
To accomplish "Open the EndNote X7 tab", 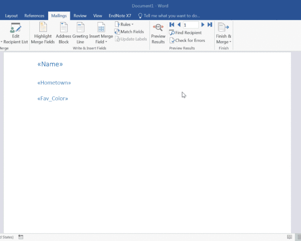I will (120, 16).
